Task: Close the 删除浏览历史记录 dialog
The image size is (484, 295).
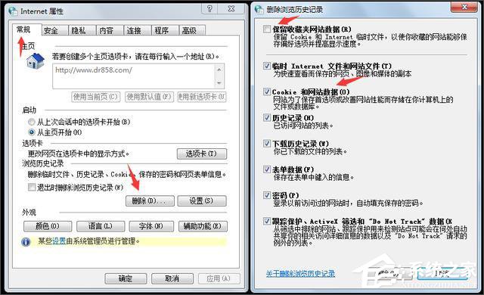Action: pyautogui.click(x=464, y=7)
